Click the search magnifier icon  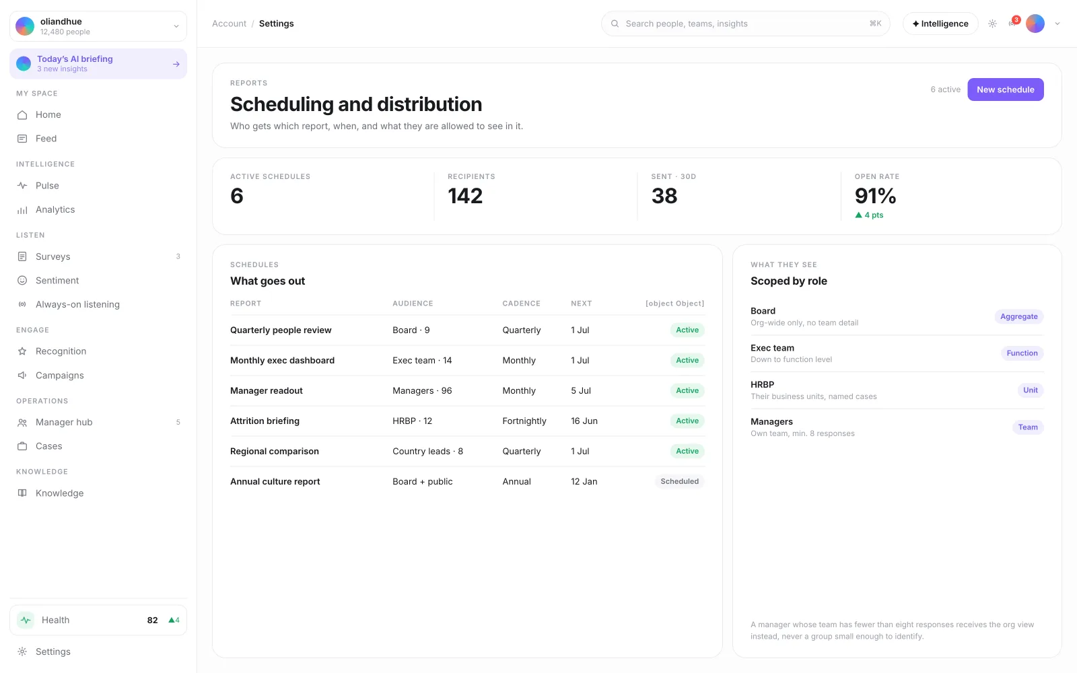point(615,24)
